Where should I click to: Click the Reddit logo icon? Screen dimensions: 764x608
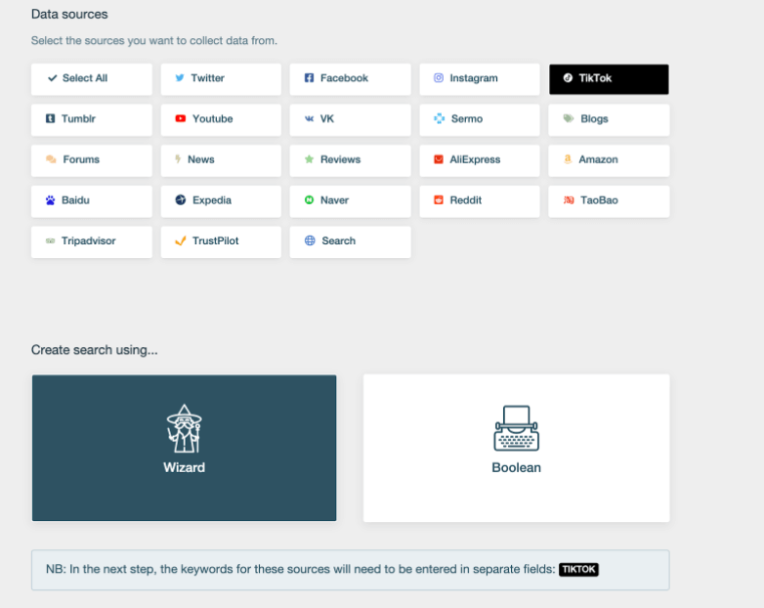[439, 200]
